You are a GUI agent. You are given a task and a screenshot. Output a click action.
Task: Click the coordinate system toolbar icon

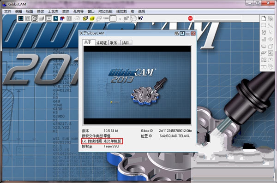(x=56, y=18)
